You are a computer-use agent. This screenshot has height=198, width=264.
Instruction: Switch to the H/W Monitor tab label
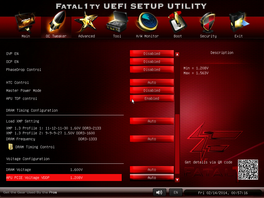[x=147, y=36]
